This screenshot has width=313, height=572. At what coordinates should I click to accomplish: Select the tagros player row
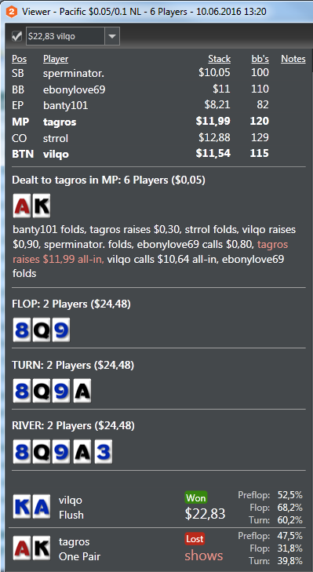(x=158, y=122)
